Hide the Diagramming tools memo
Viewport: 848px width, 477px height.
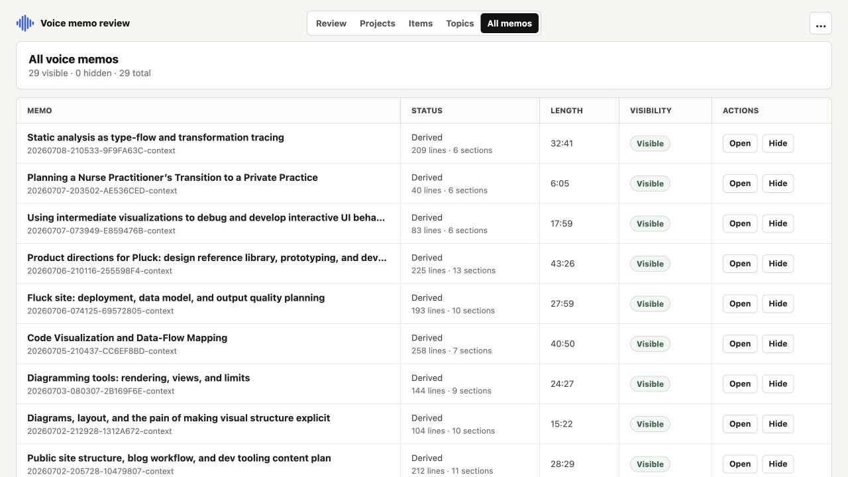point(778,384)
